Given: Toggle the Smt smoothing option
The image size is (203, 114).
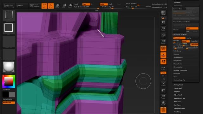Looking at the screenshot, I should 192,28.
